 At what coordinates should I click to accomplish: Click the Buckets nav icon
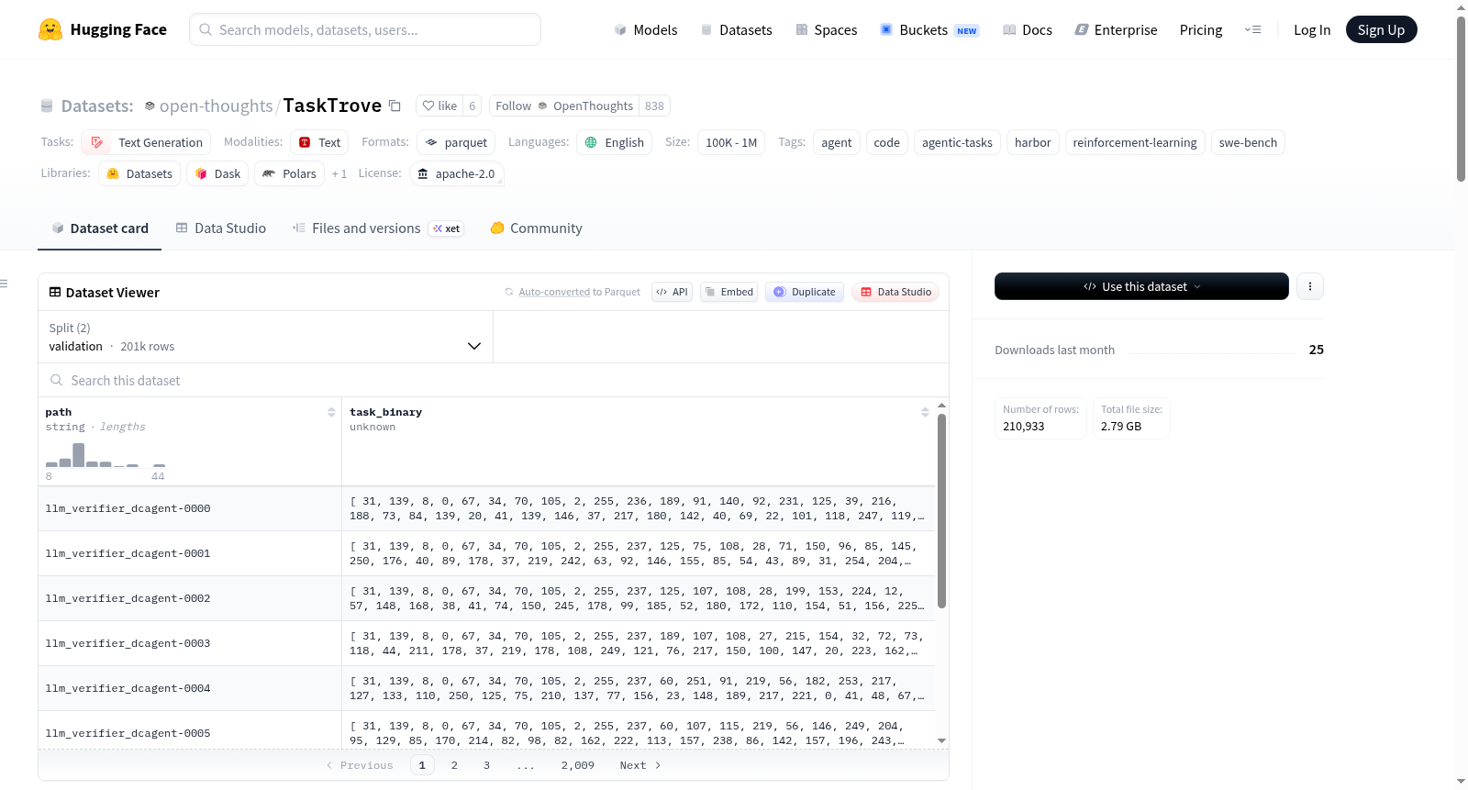click(x=886, y=30)
